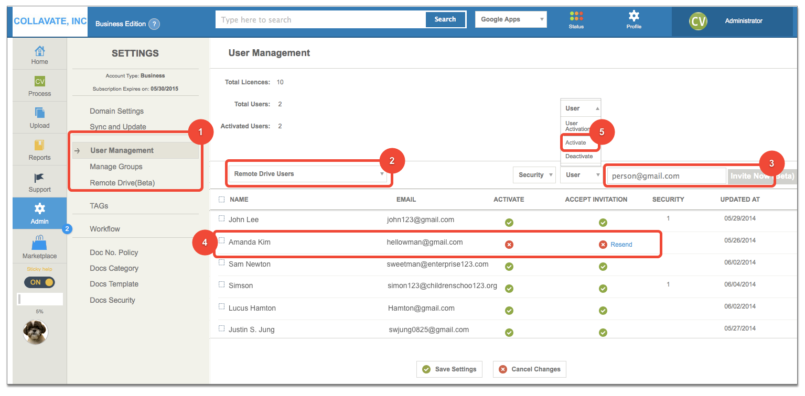
Task: Click Justin S. Jung's activate checkmark
Action: click(x=509, y=333)
